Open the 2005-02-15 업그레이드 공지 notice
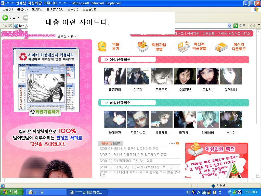Viewport: 261px width, 196px height. tap(129, 149)
